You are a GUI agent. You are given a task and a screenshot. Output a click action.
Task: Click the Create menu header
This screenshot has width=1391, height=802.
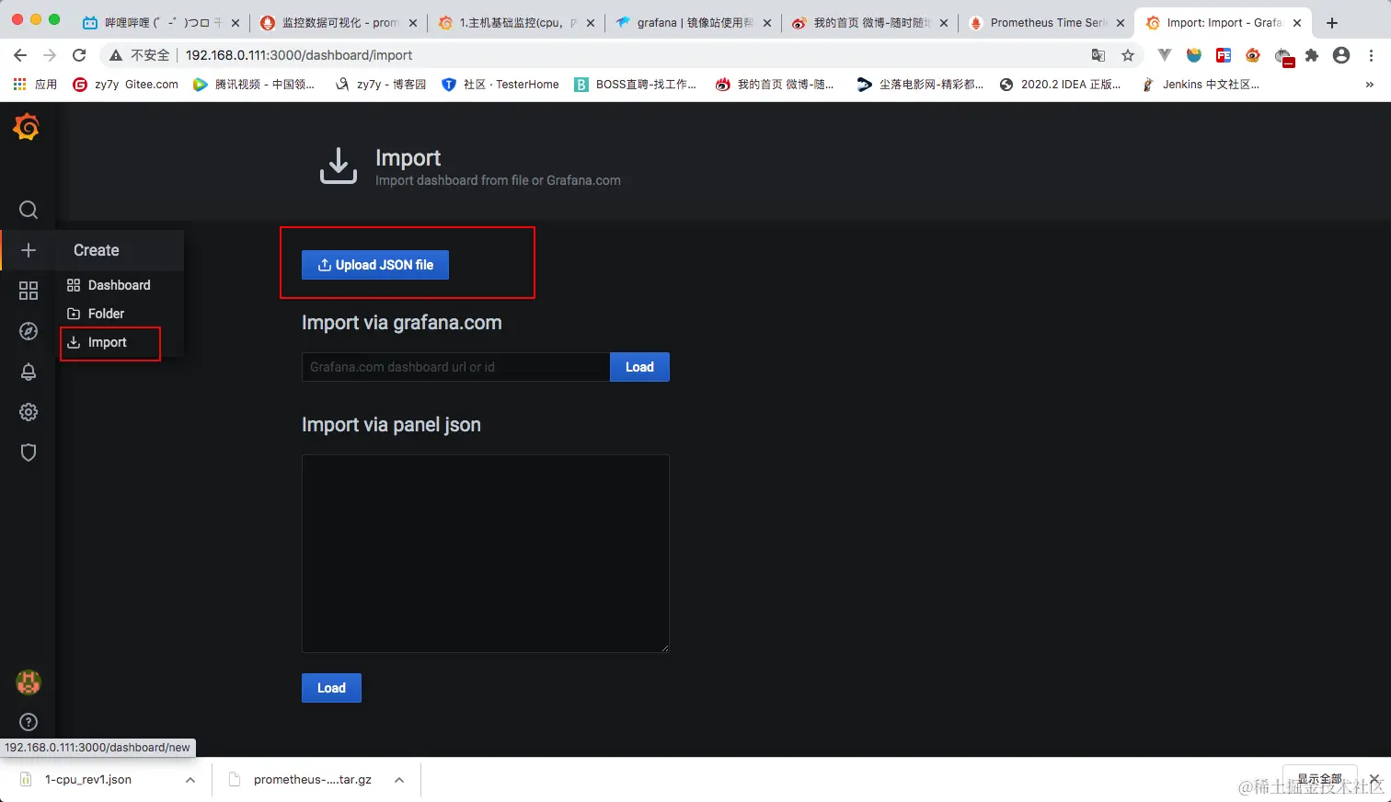pos(97,250)
